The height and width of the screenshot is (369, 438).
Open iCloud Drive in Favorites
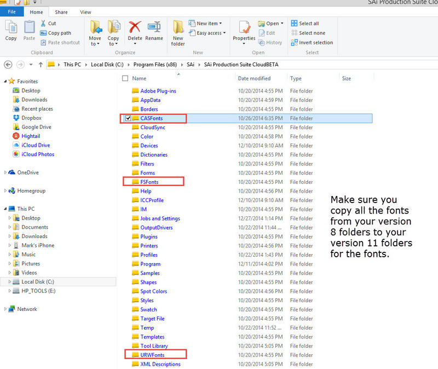[x=32, y=145]
